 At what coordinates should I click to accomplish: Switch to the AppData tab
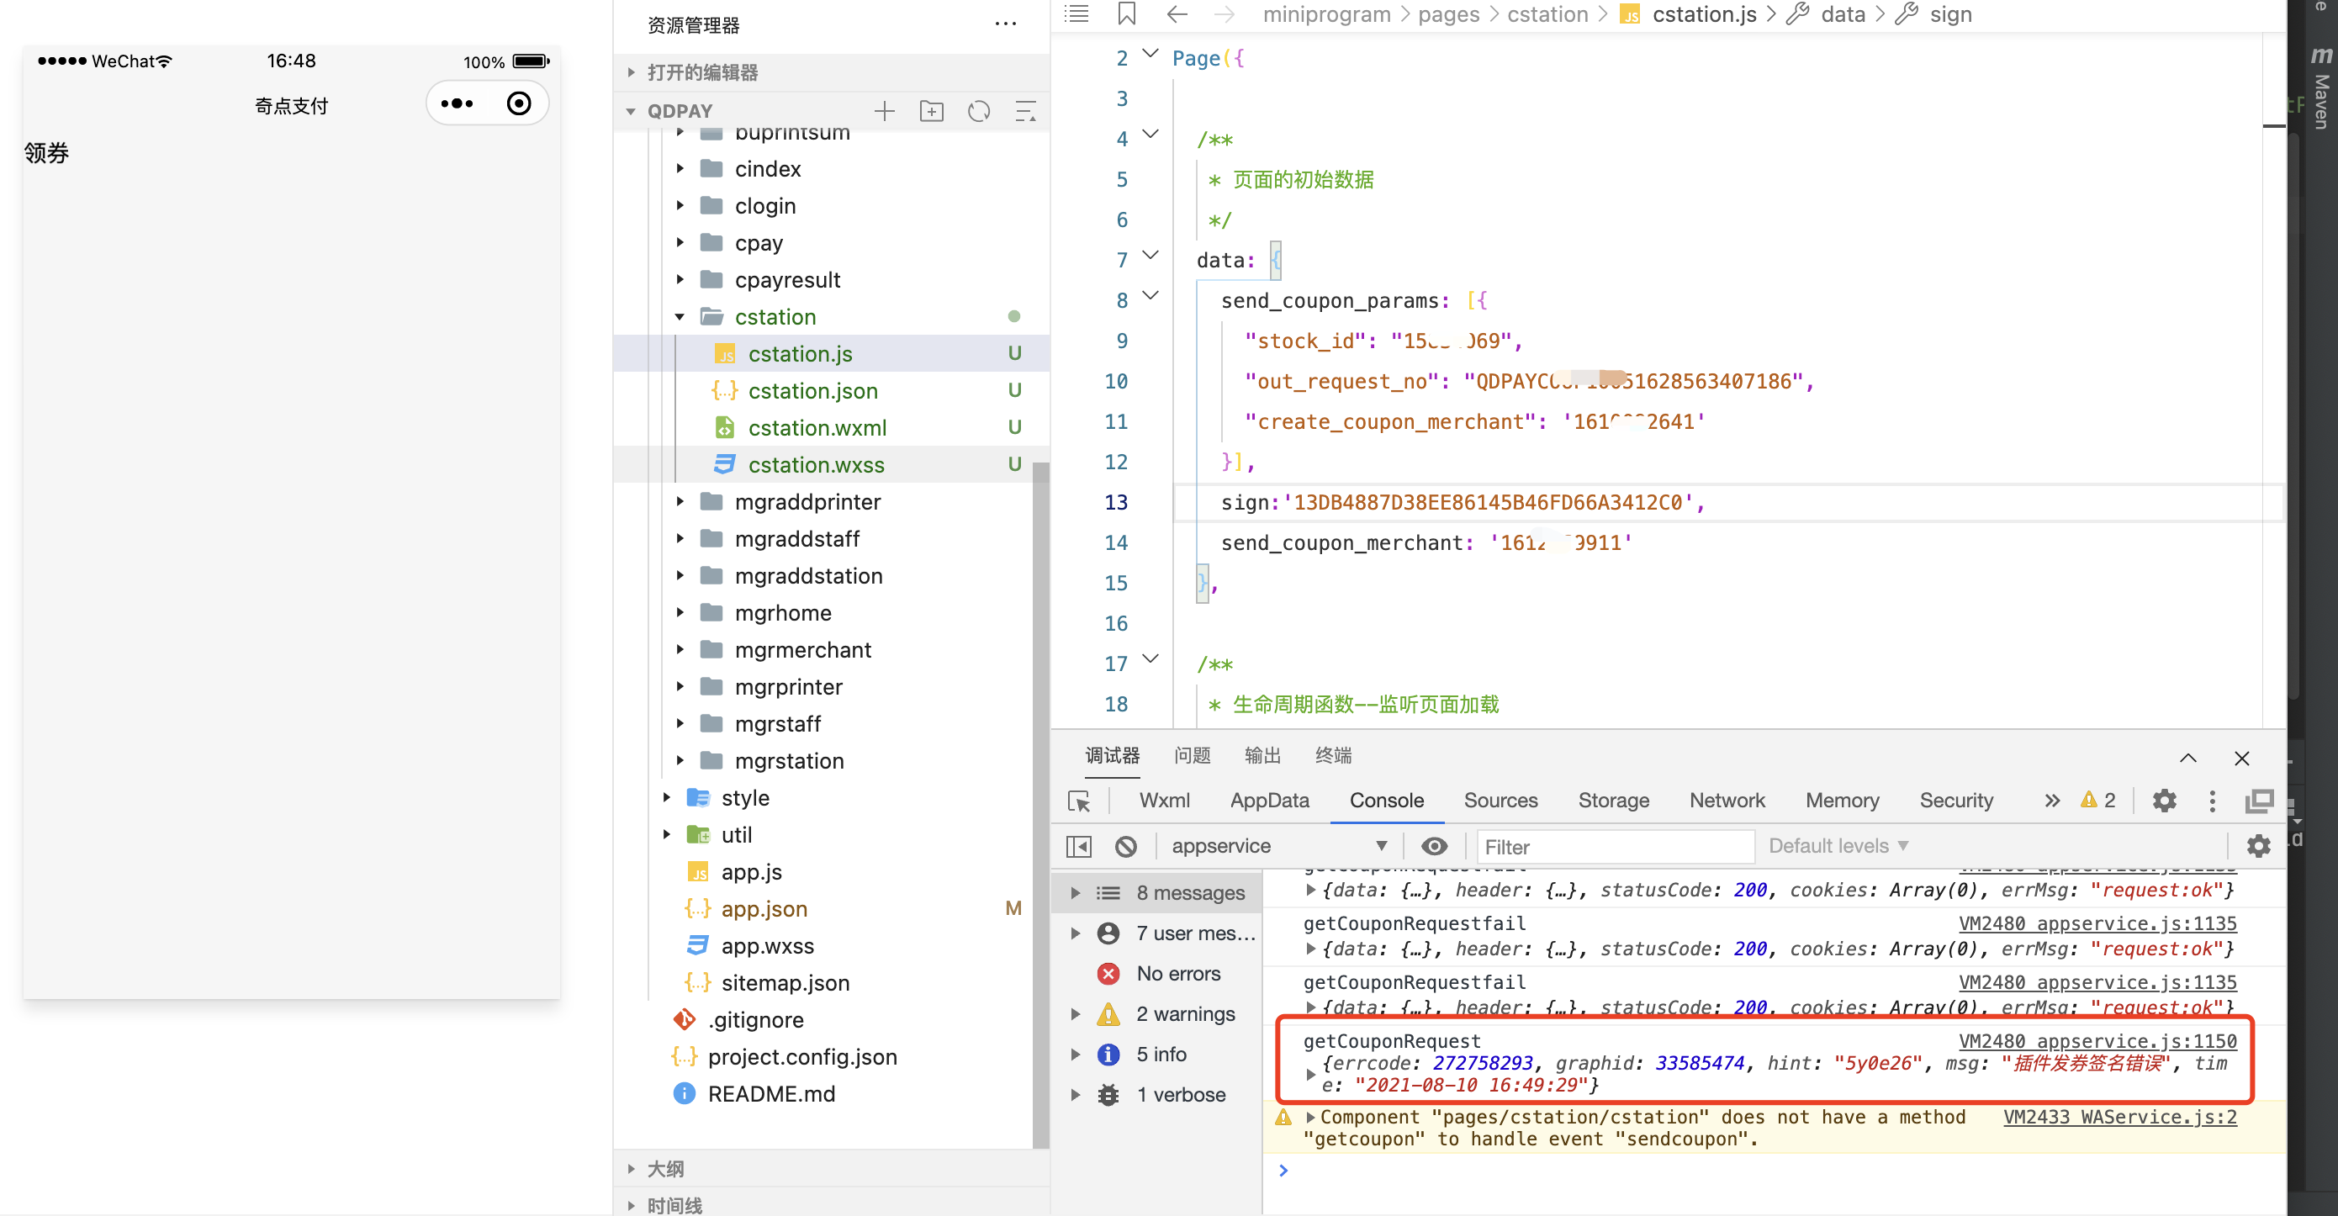(x=1269, y=801)
